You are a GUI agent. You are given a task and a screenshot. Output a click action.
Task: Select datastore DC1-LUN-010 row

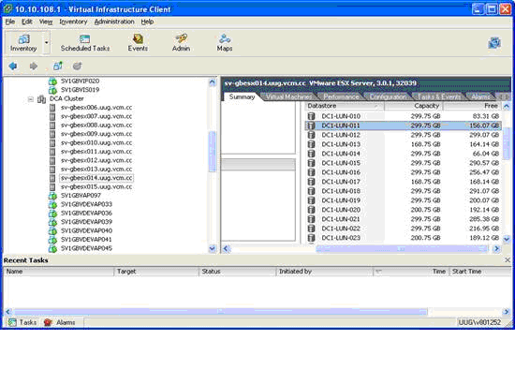[x=404, y=116]
